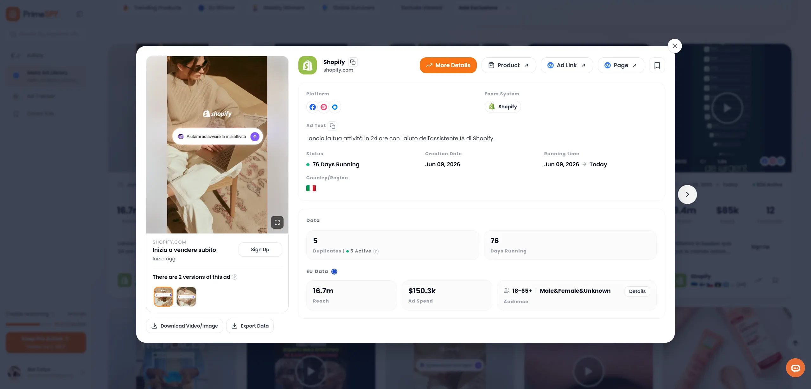811x389 pixels.
Task: Copy the ad text
Action: (x=332, y=126)
